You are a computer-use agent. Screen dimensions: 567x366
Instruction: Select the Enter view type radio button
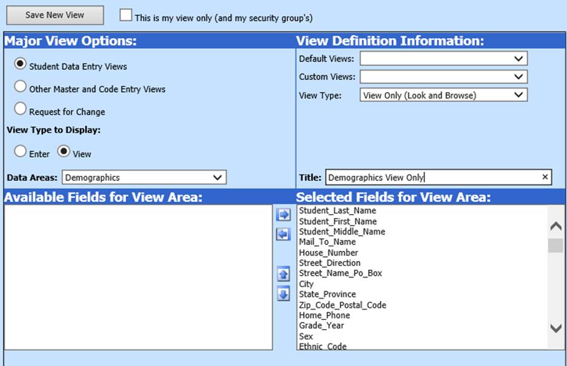click(x=21, y=151)
